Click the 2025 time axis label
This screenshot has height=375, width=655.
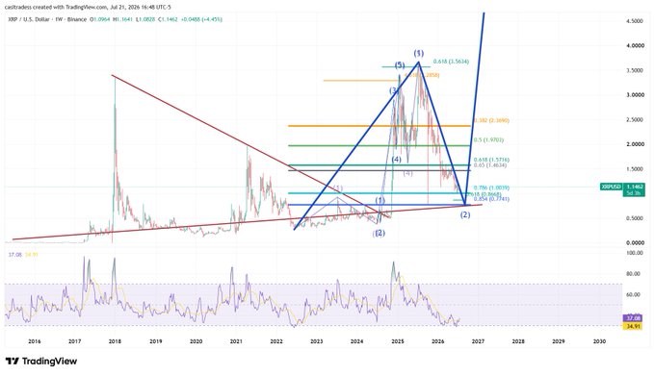point(397,341)
